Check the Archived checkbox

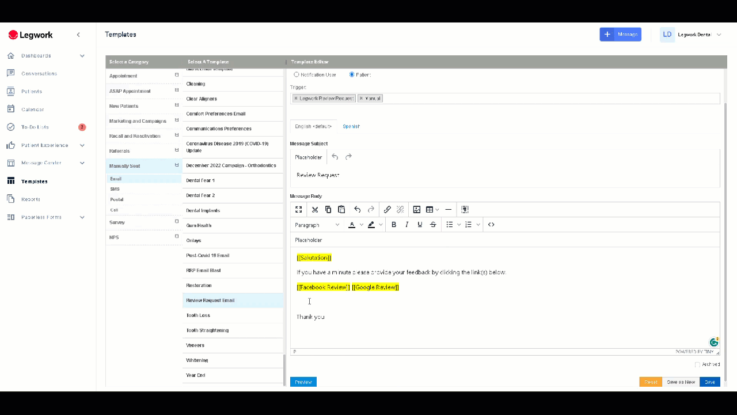click(697, 364)
